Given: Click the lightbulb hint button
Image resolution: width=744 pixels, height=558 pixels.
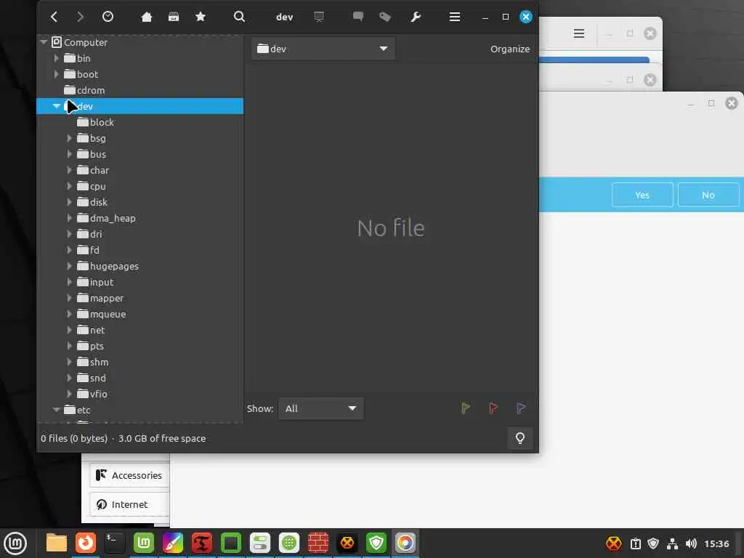Looking at the screenshot, I should point(520,438).
